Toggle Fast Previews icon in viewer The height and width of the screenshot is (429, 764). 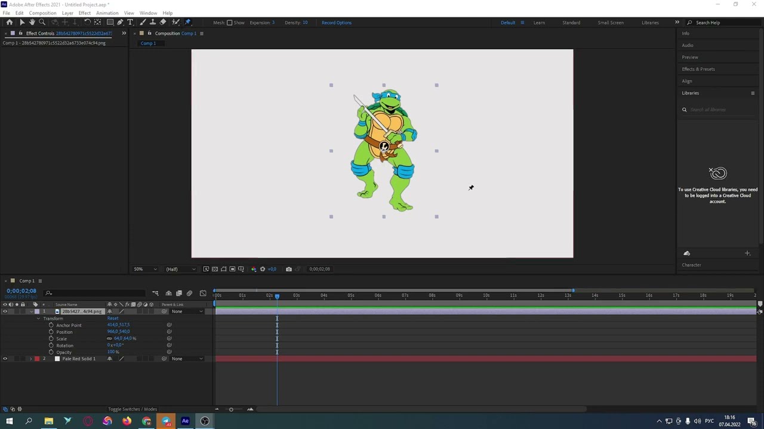point(206,269)
